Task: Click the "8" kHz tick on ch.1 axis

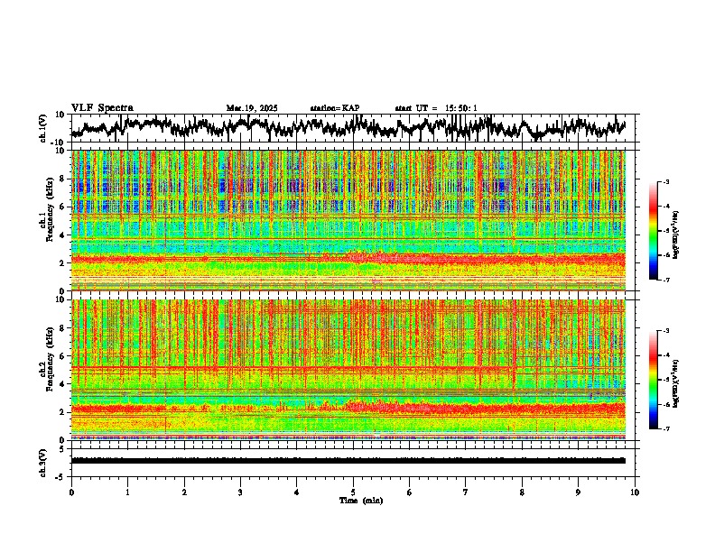Action: coord(63,179)
